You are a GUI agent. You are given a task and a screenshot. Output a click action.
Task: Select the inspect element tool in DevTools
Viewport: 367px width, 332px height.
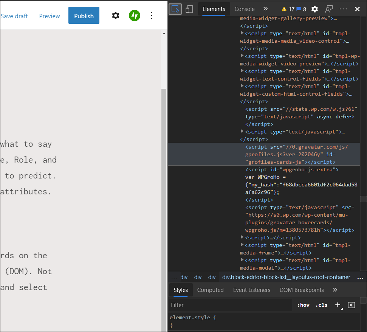click(175, 9)
